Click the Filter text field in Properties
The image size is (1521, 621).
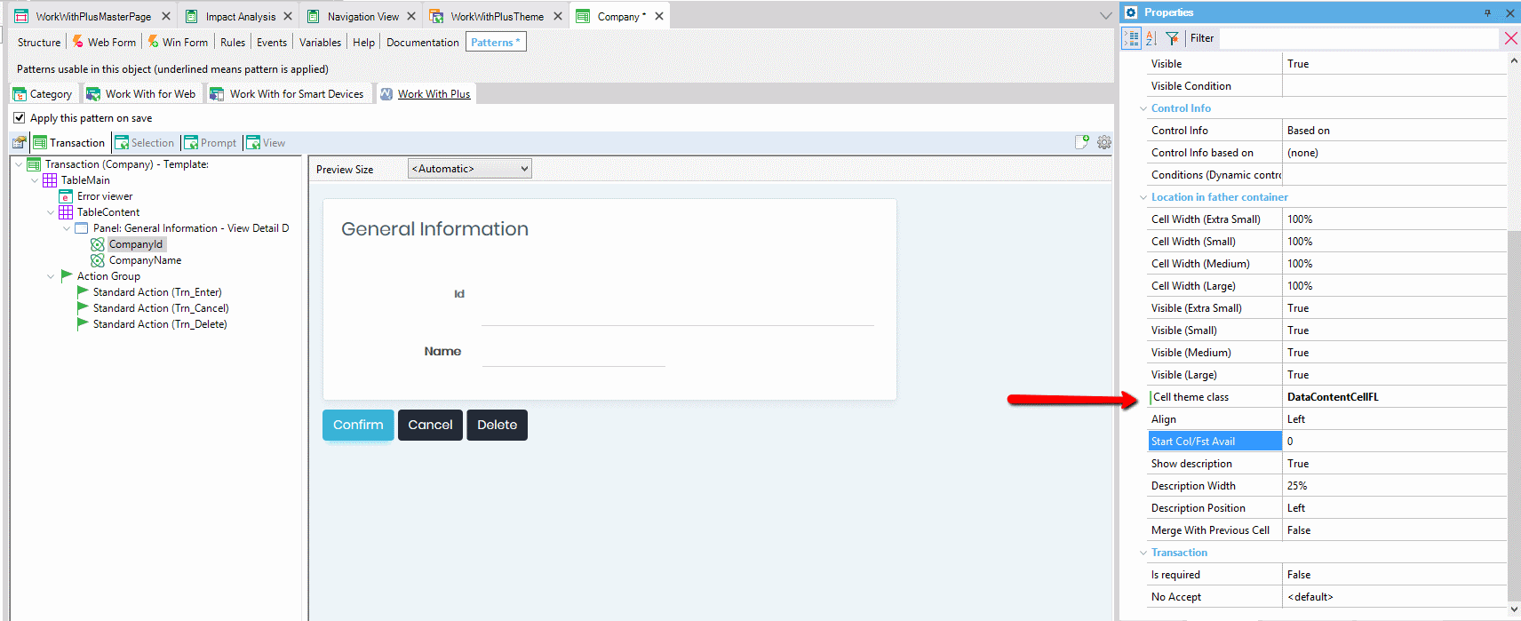tap(1342, 38)
